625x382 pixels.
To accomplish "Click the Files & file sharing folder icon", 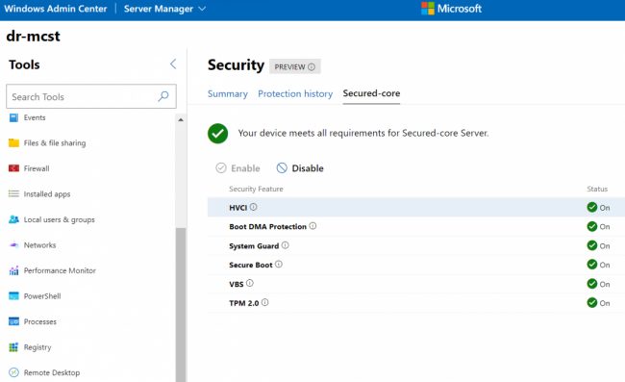I will tap(13, 142).
